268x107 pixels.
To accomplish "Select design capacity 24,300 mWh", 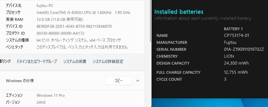I will tap(236, 63).
